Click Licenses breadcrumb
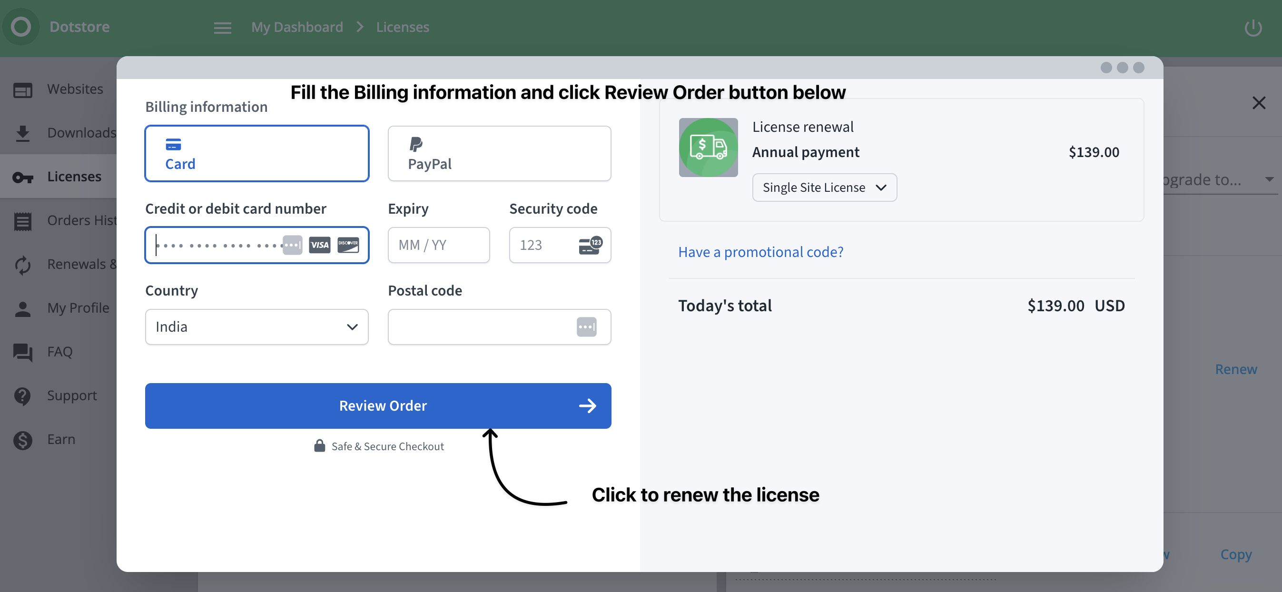 click(x=403, y=27)
